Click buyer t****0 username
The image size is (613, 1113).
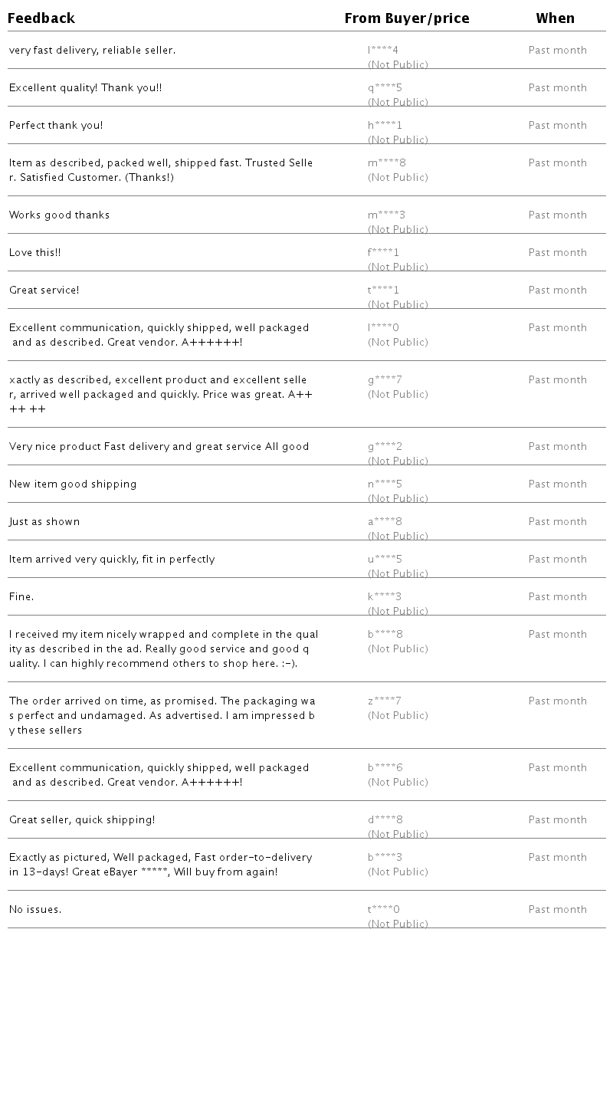point(383,910)
